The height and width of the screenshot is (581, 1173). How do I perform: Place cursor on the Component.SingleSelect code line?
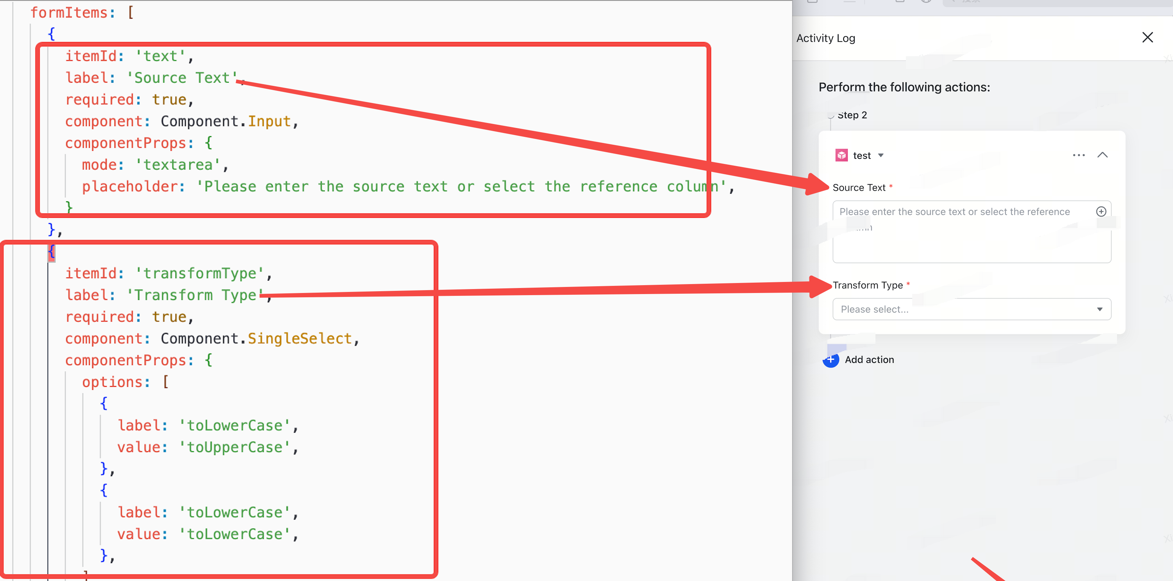pyautogui.click(x=212, y=338)
